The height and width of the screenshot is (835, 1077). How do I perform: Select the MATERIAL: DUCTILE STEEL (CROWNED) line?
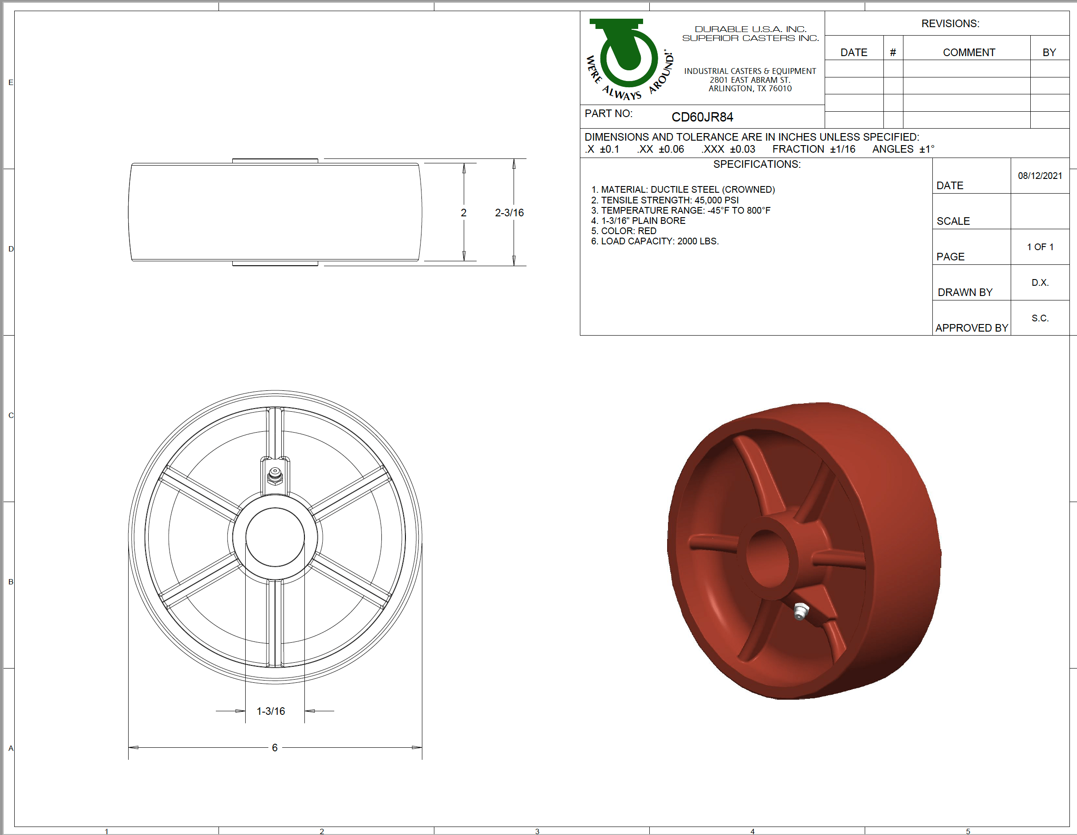coord(683,190)
